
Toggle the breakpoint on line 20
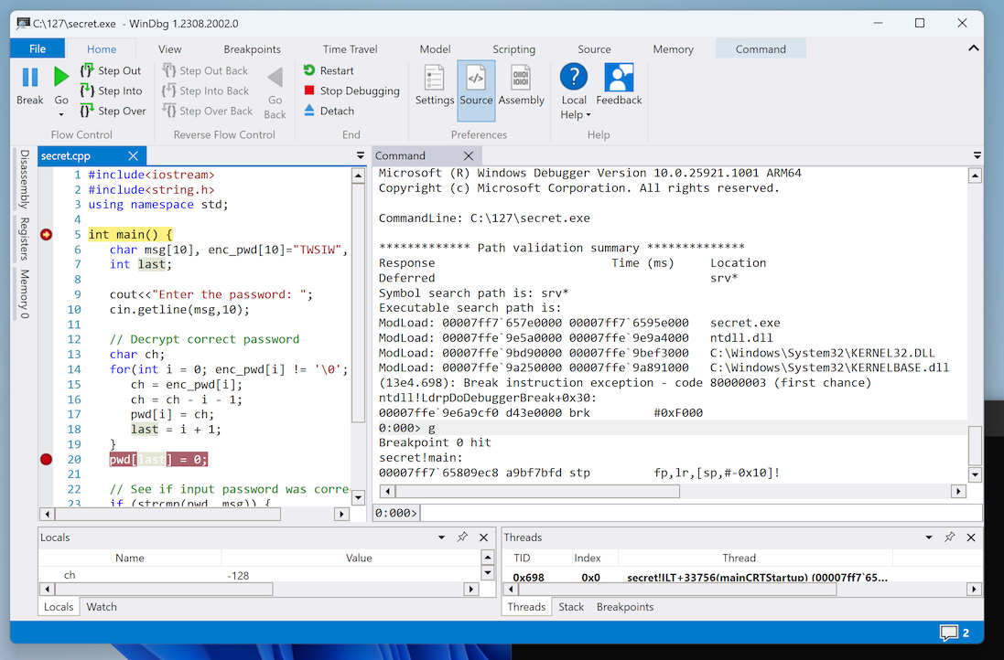pyautogui.click(x=47, y=460)
